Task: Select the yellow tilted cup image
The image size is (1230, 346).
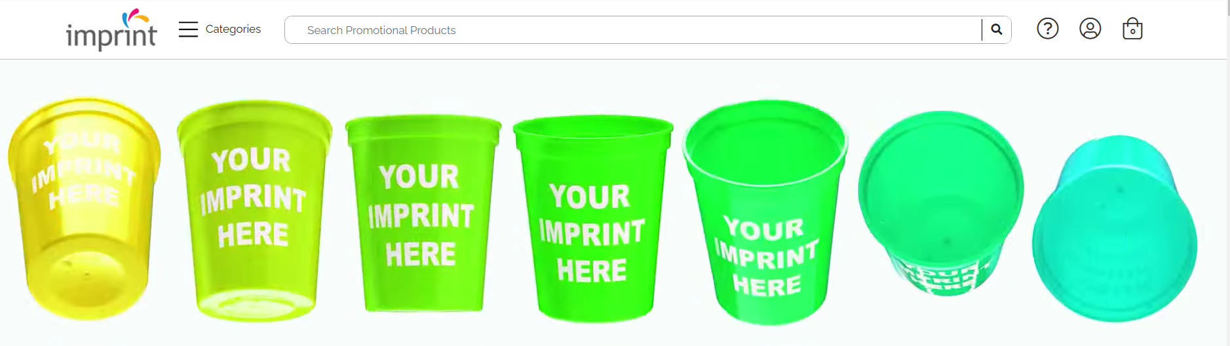Action: [x=85, y=208]
